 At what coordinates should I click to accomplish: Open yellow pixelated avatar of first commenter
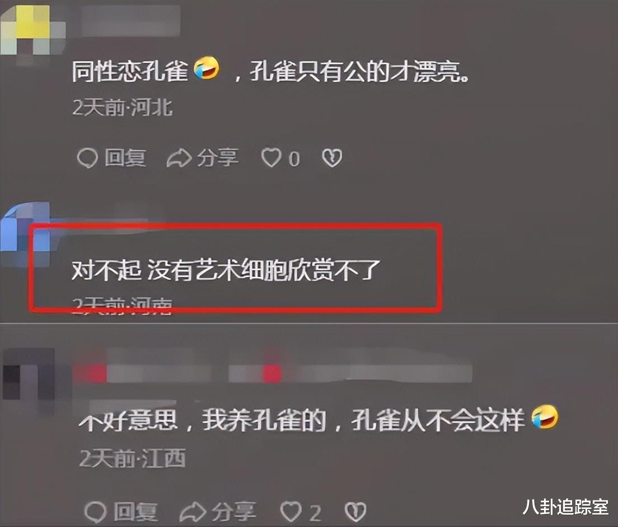(x=32, y=30)
